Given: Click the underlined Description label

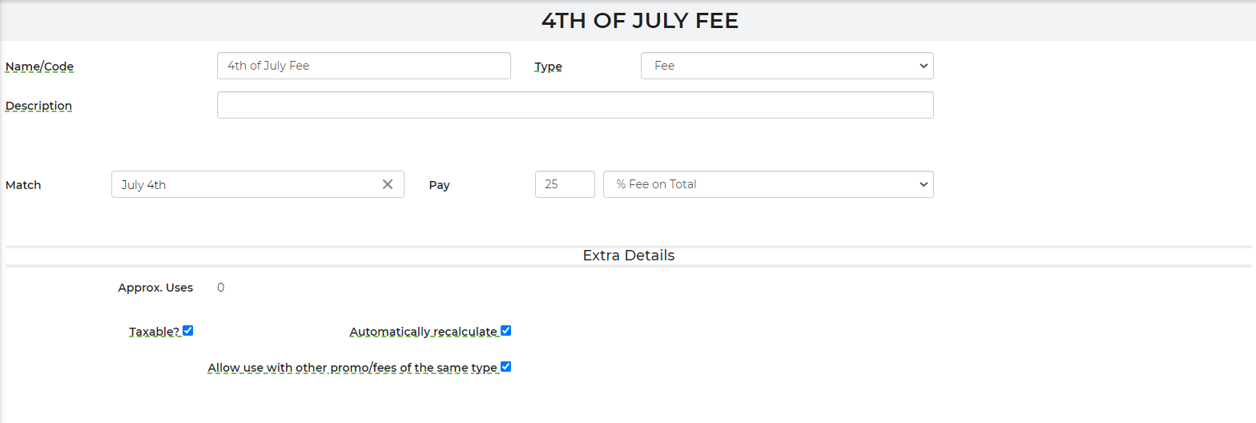Looking at the screenshot, I should (x=38, y=106).
